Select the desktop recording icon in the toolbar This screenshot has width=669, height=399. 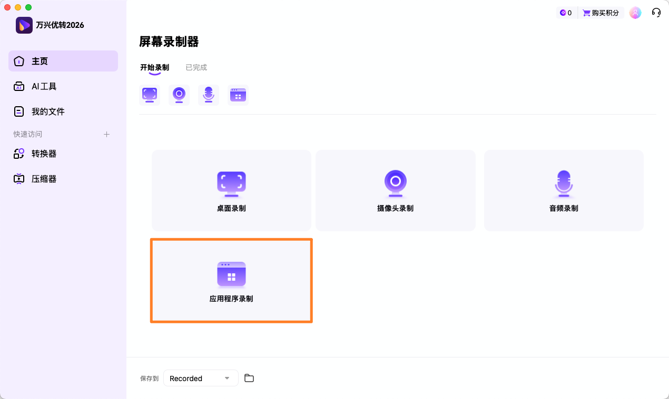pos(150,95)
